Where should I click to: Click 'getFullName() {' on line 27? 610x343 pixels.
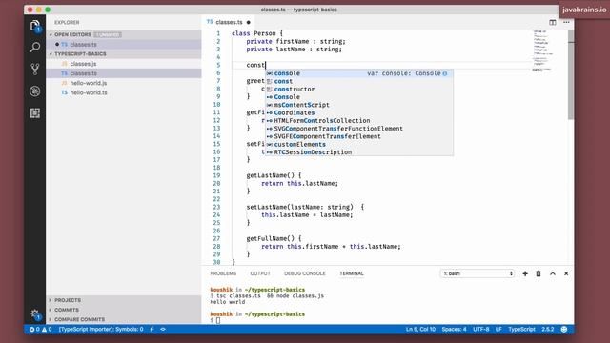(274, 238)
